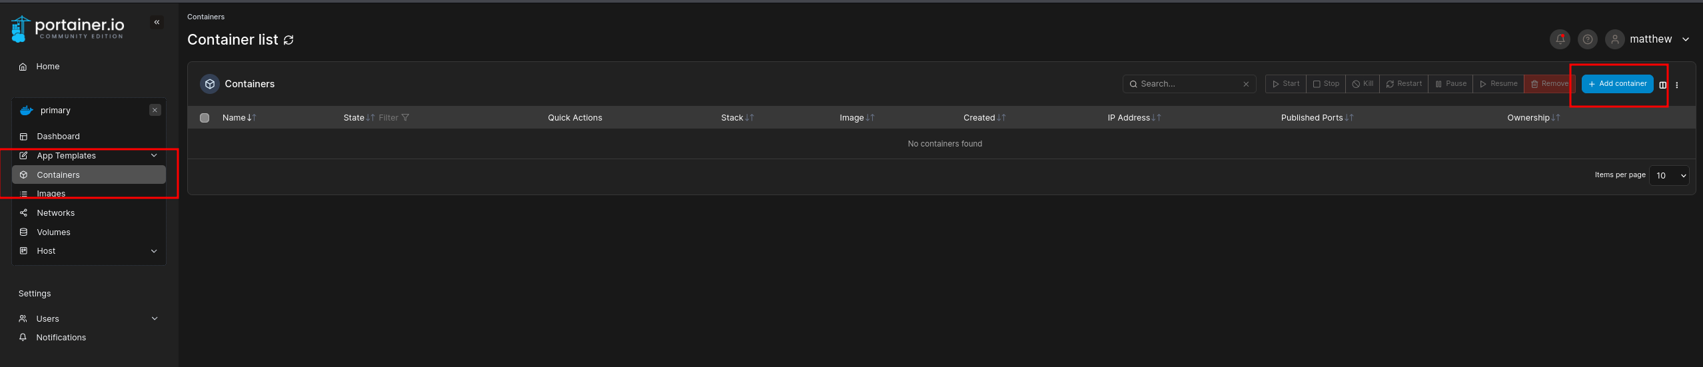Screen dimensions: 1703x367
Task: Click the Host icon in sidebar
Action: 23,251
